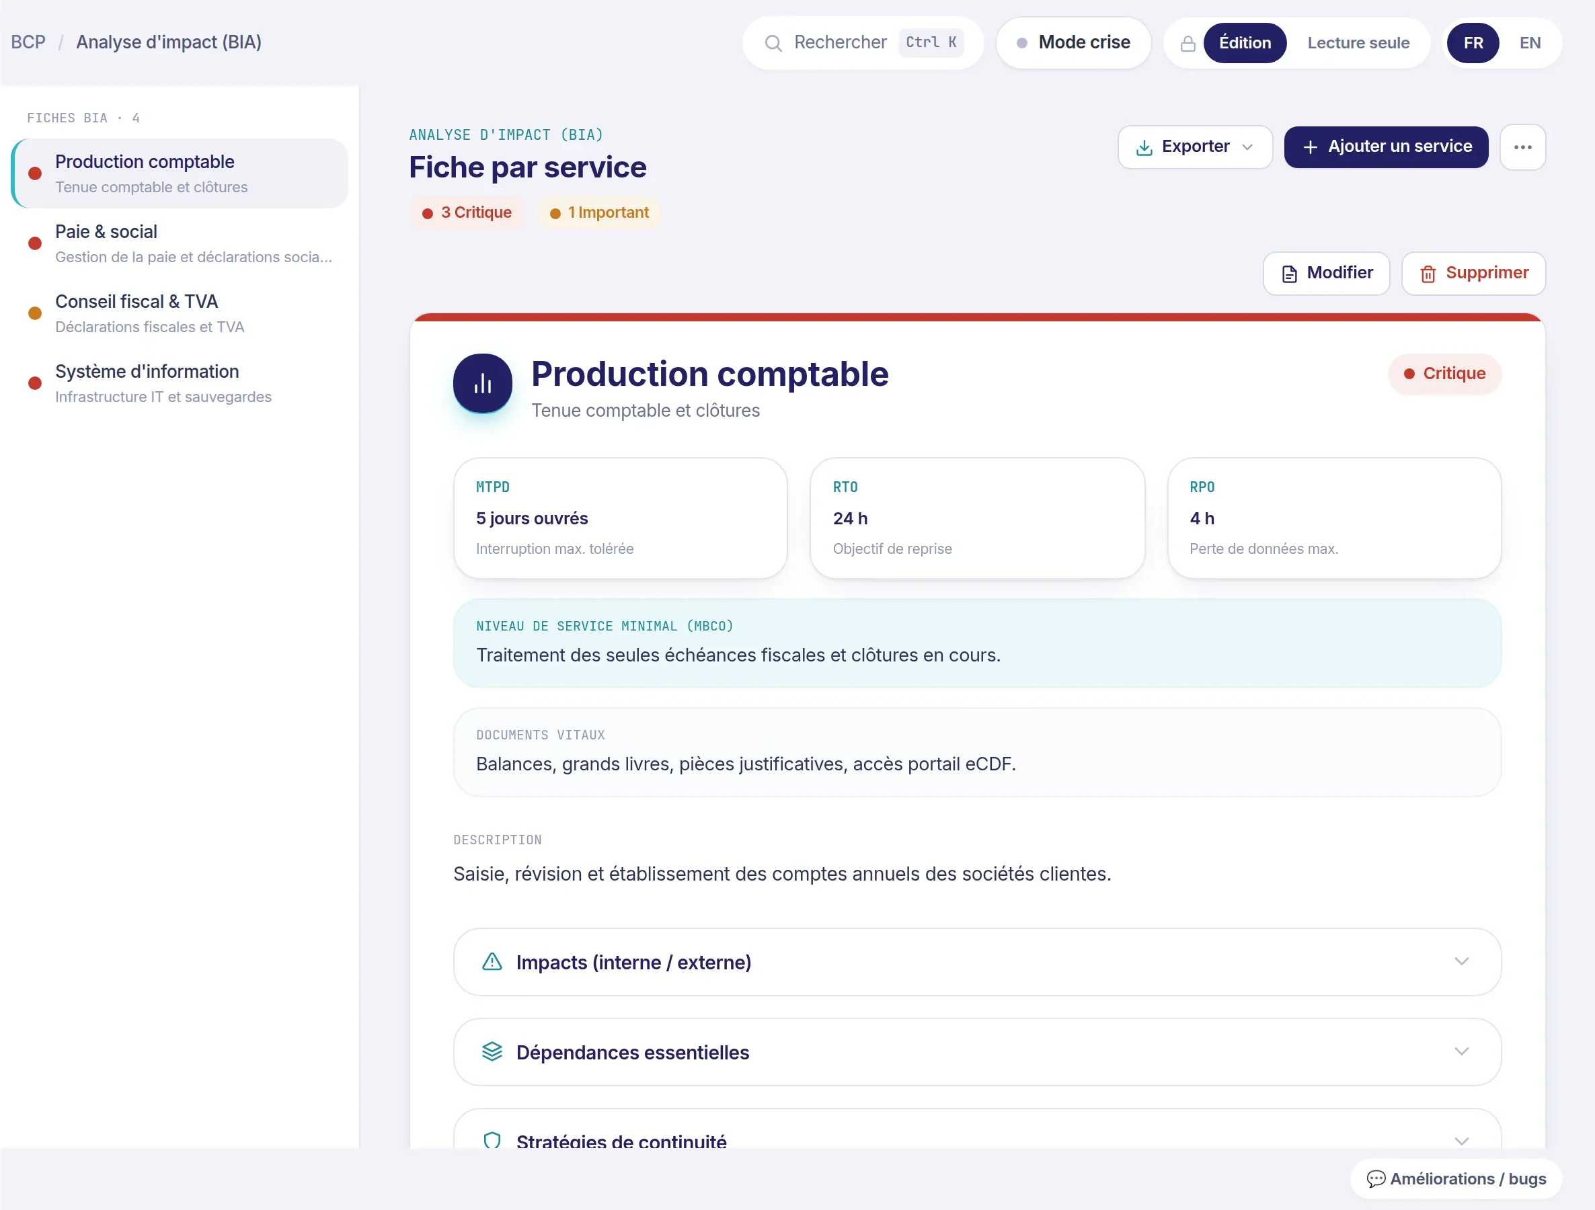Click the RTO 24 h card
The height and width of the screenshot is (1210, 1595).
[x=977, y=518]
